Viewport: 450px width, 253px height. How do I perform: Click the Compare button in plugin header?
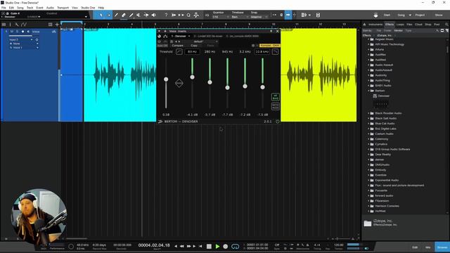tap(177, 46)
